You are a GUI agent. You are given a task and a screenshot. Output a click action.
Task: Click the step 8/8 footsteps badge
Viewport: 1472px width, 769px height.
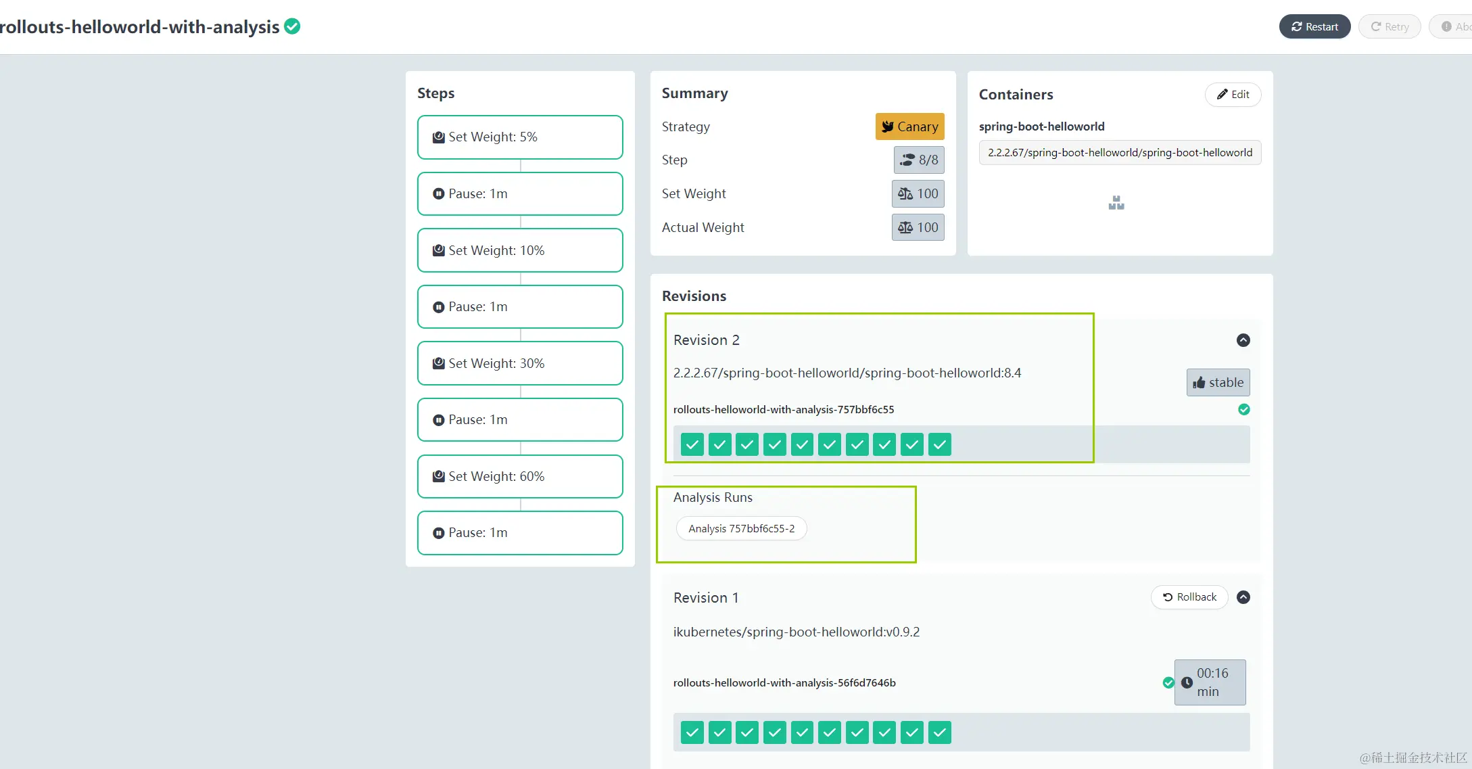click(x=918, y=160)
